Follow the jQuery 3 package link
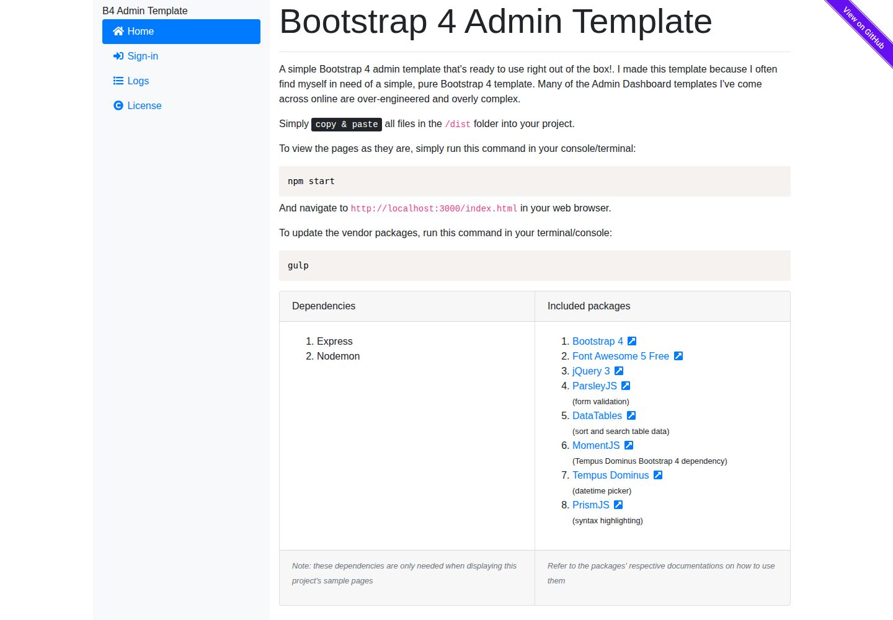The image size is (893, 620). [591, 371]
